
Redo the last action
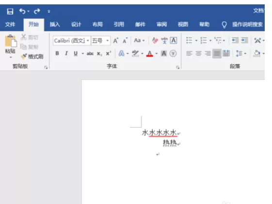[37, 12]
